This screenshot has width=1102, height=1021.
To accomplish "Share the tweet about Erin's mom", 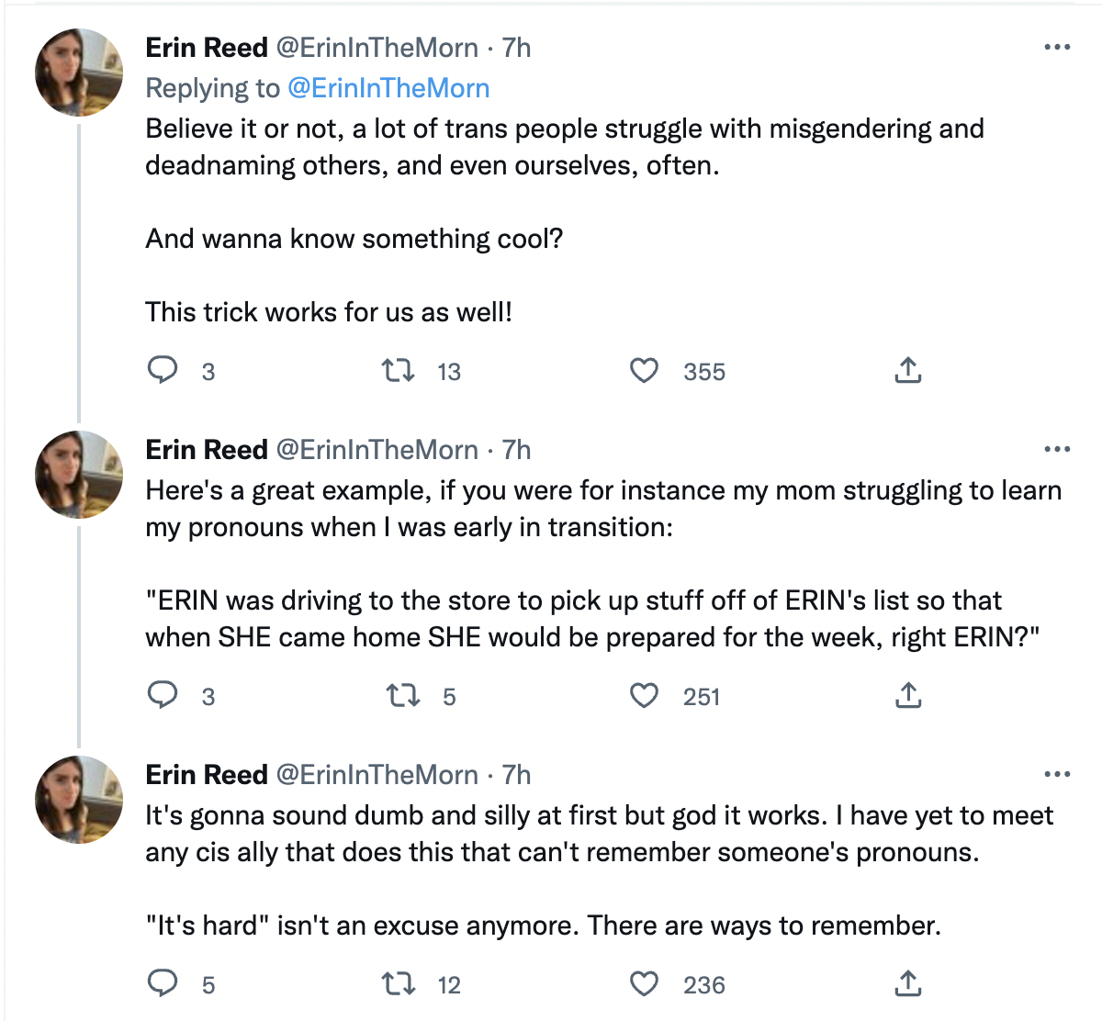I will [907, 695].
